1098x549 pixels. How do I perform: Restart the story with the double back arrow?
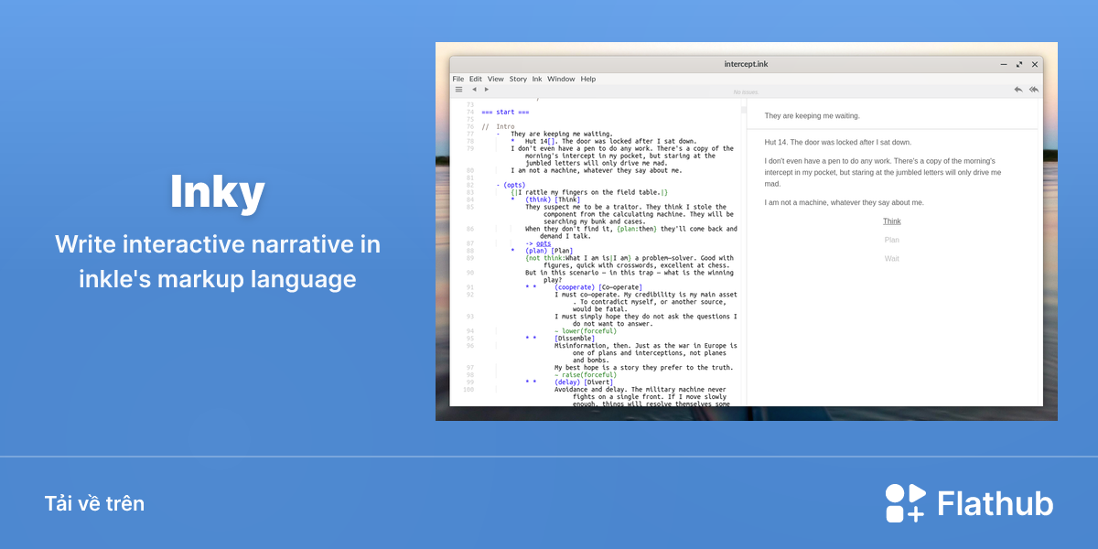[x=1034, y=90]
